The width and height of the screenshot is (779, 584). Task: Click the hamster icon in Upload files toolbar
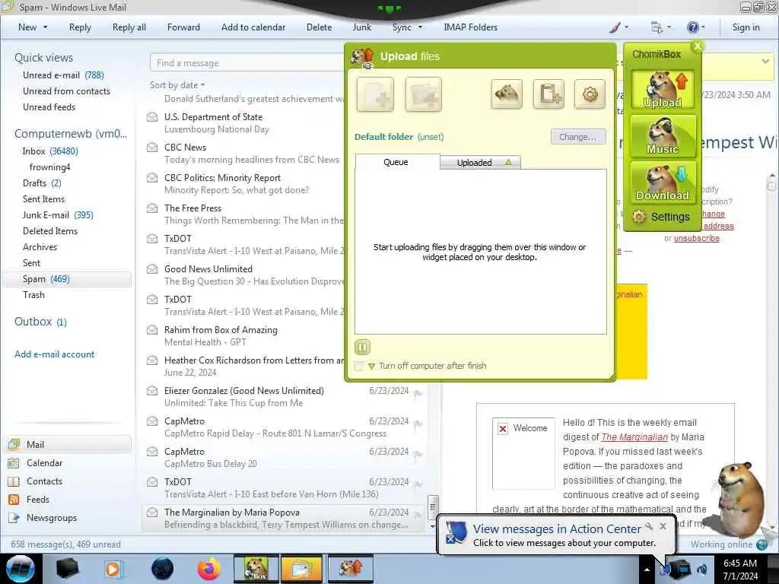[507, 94]
